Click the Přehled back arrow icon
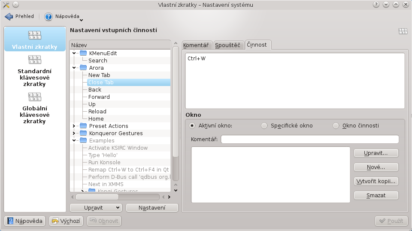 pos(9,17)
